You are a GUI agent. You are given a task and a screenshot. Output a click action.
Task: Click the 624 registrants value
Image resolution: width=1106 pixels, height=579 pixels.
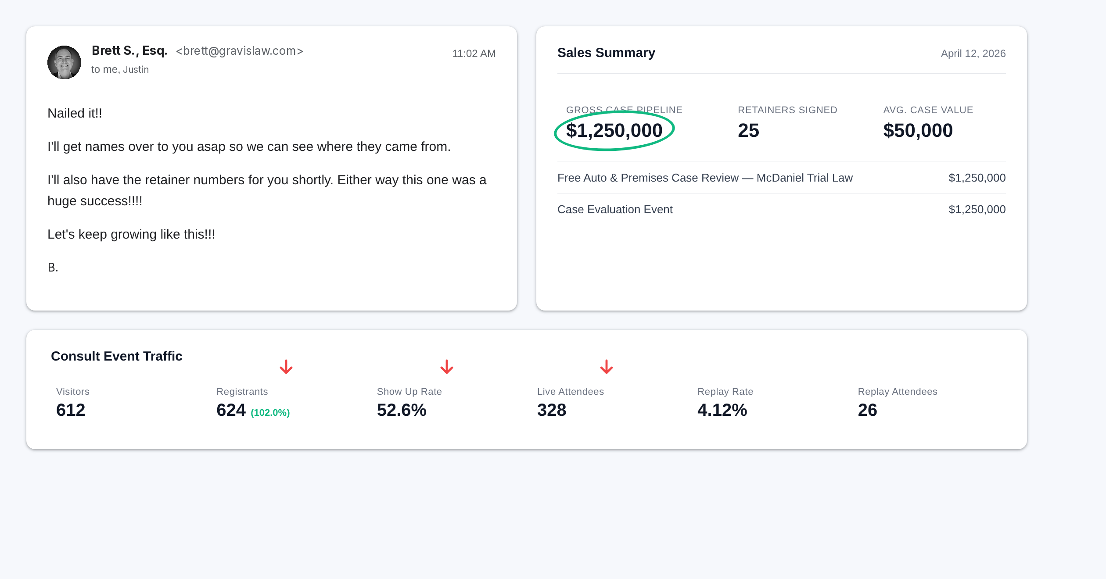click(231, 410)
